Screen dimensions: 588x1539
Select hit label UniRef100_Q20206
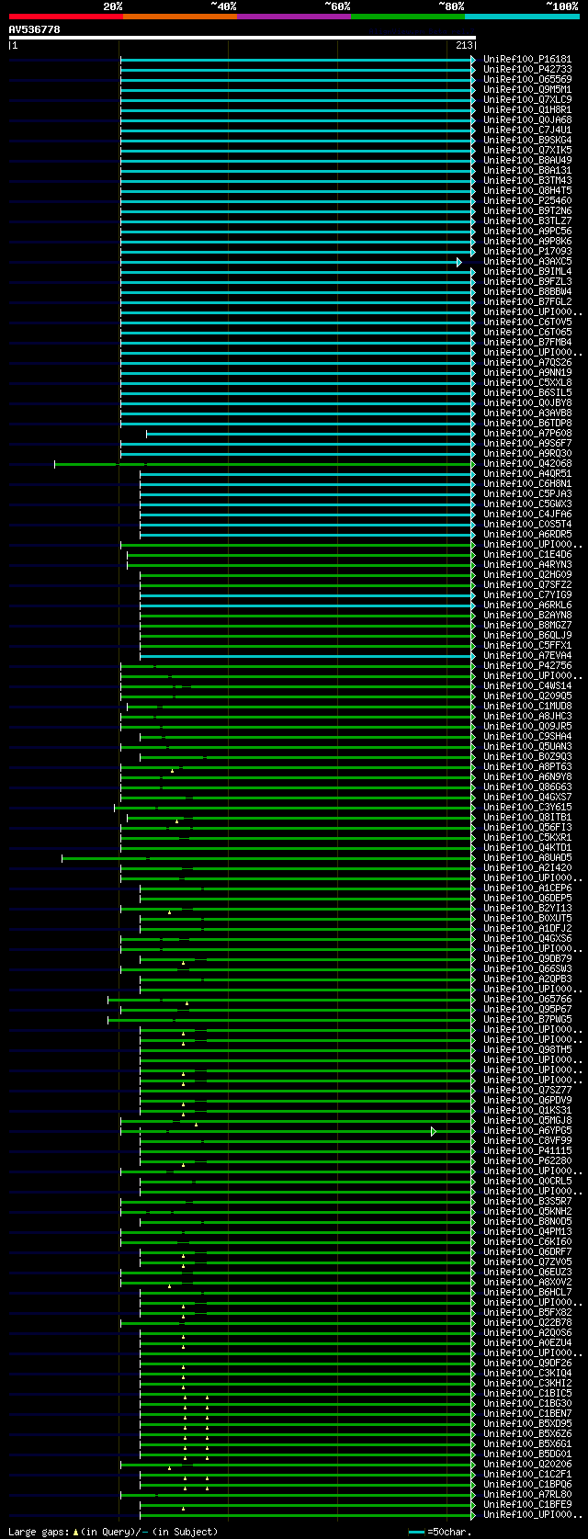[527, 1464]
